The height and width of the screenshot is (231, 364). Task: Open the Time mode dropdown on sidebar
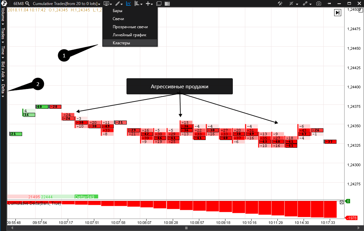(x=3, y=52)
